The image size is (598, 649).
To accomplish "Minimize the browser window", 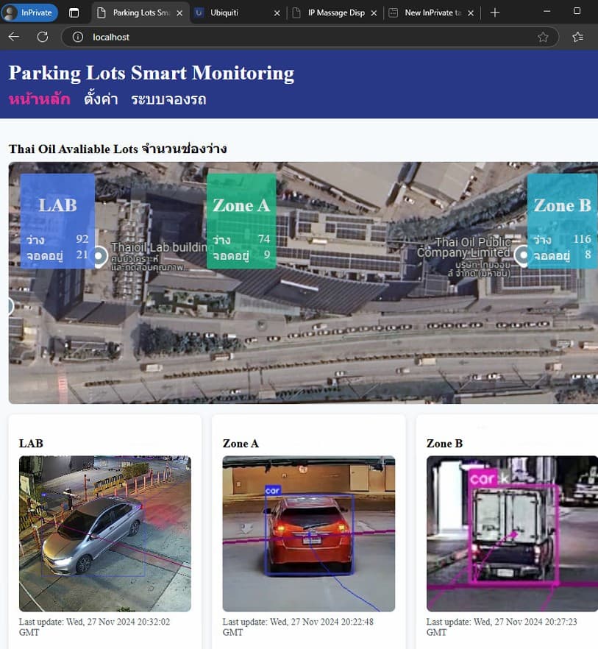I will pos(547,11).
